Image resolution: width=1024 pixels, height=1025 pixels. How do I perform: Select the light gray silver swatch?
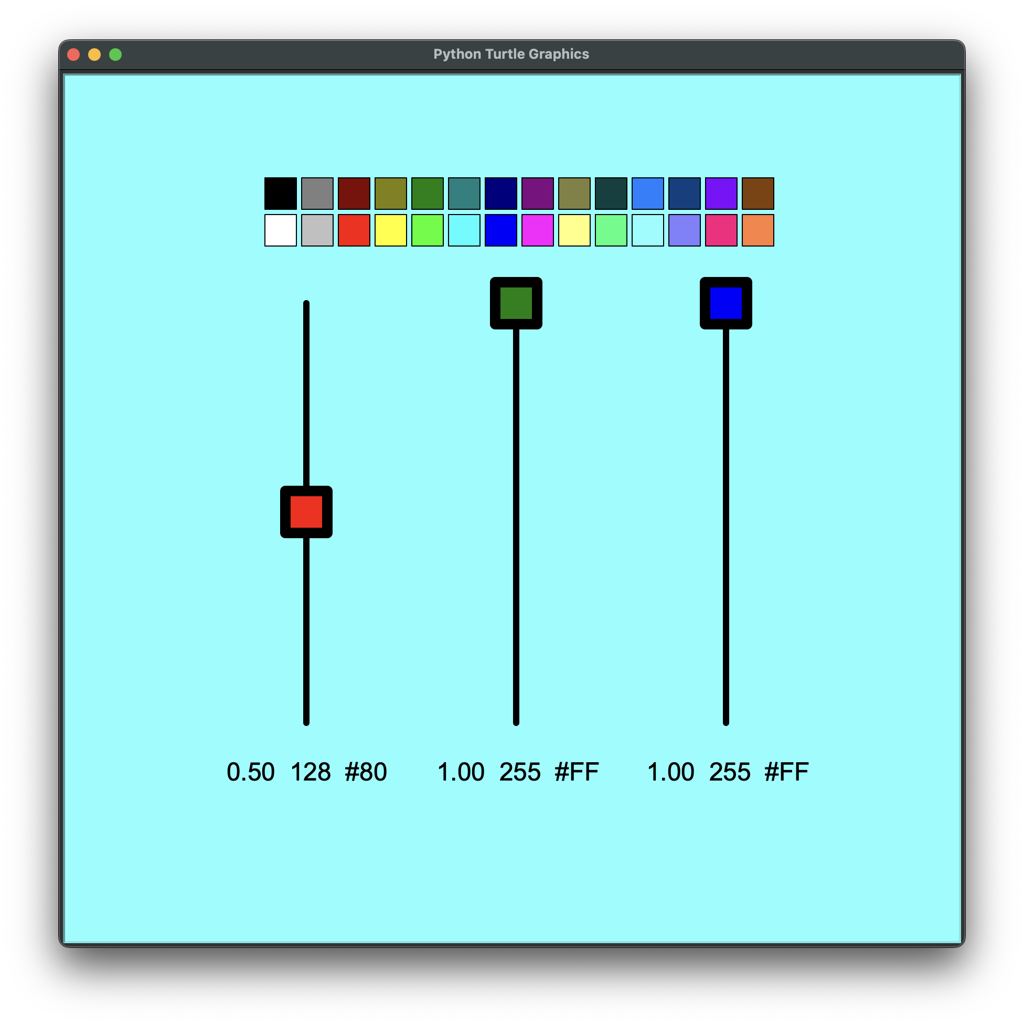317,230
